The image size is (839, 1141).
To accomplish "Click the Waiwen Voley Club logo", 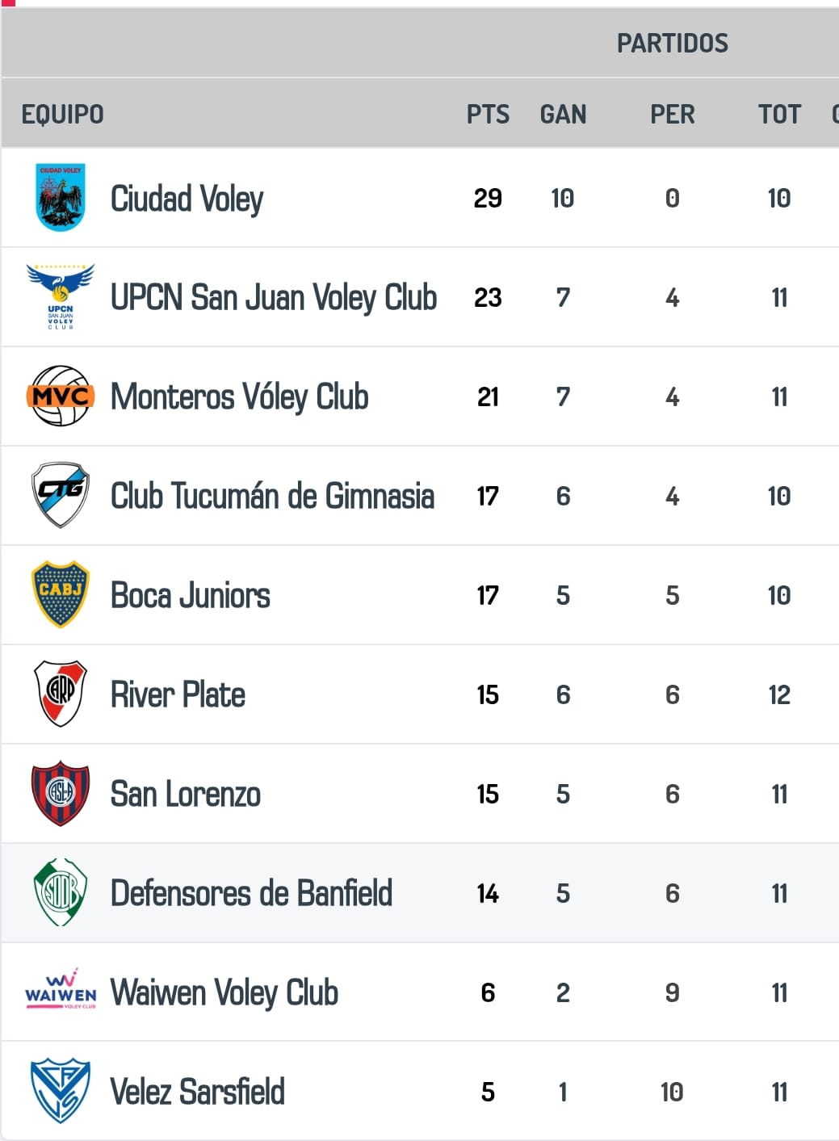I will coord(61,992).
